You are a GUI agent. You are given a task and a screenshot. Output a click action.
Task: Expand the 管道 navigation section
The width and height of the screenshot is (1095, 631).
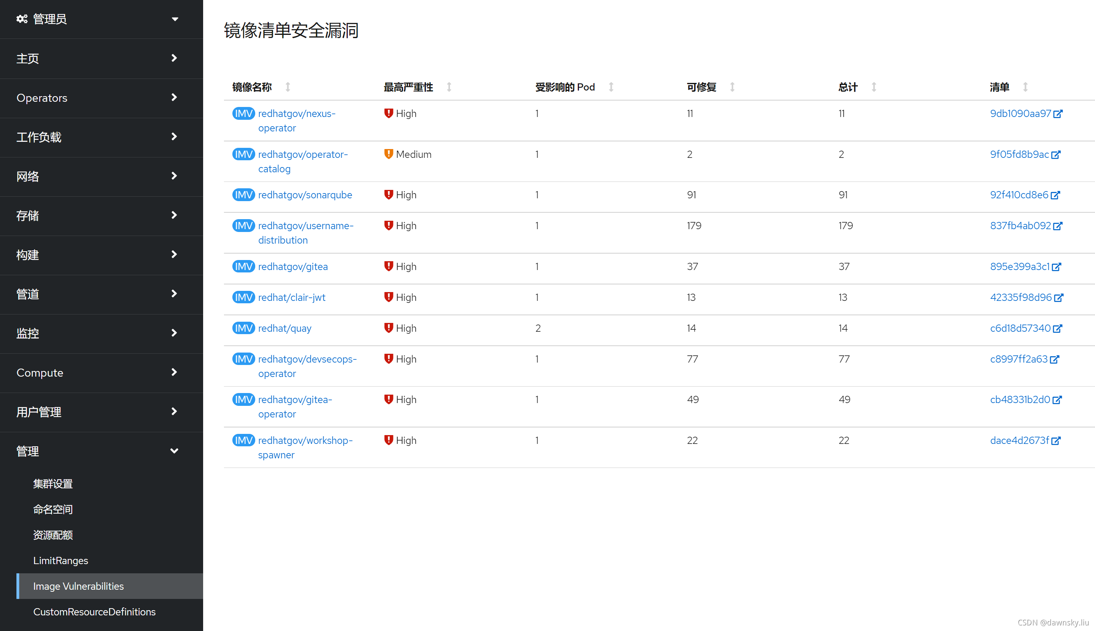click(101, 294)
